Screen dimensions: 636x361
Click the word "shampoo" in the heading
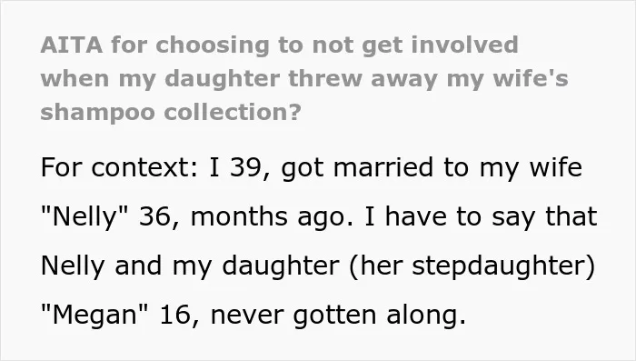click(98, 113)
